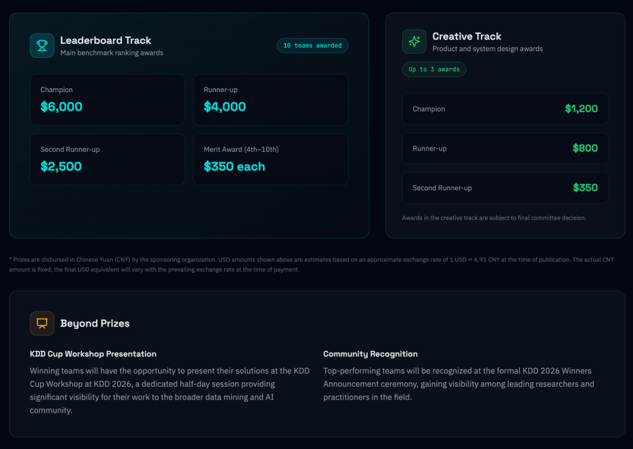
Task: Open the Leaderboard Champion $6,000 card
Action: coord(107,100)
